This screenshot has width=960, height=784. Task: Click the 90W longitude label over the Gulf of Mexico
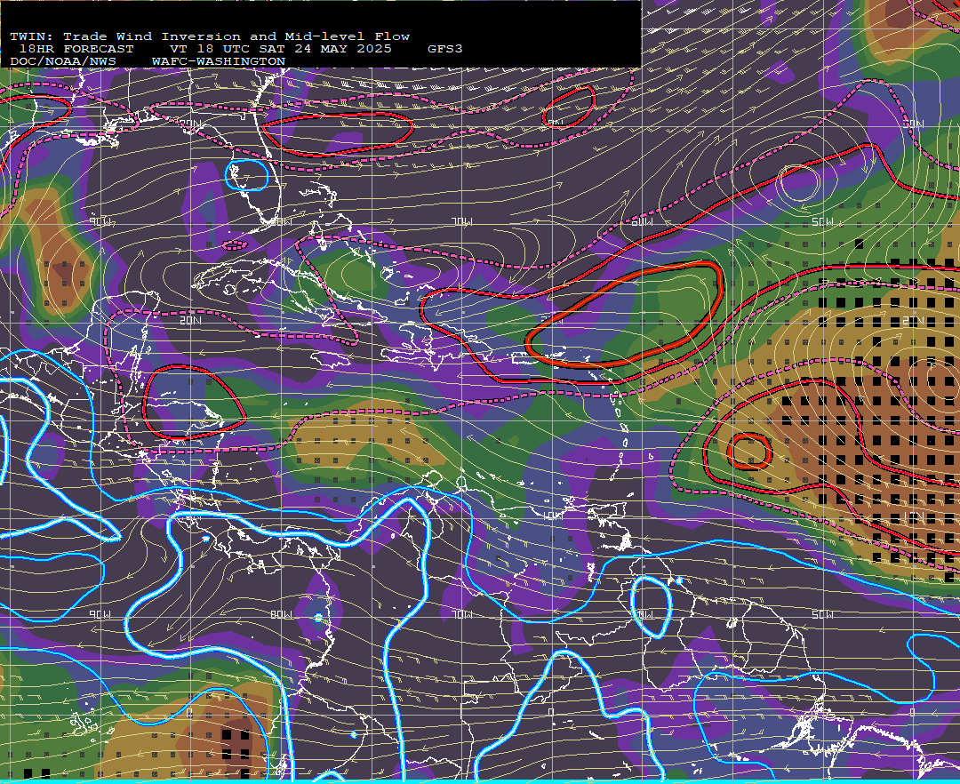click(100, 221)
